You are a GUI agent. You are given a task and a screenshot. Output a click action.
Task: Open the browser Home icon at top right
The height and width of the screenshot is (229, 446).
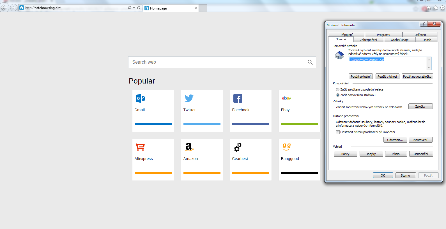(x=429, y=8)
